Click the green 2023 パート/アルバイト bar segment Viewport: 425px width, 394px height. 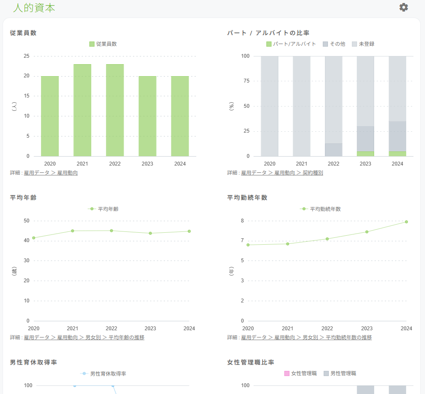pos(366,154)
